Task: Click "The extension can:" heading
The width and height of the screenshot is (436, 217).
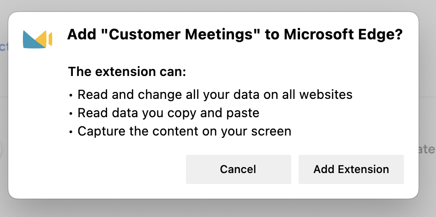Action: click(x=127, y=71)
